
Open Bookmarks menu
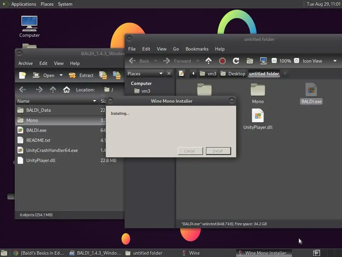pos(197,49)
